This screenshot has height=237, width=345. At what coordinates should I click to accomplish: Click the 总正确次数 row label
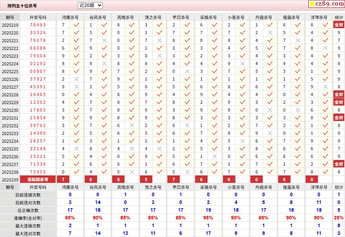[28, 210]
